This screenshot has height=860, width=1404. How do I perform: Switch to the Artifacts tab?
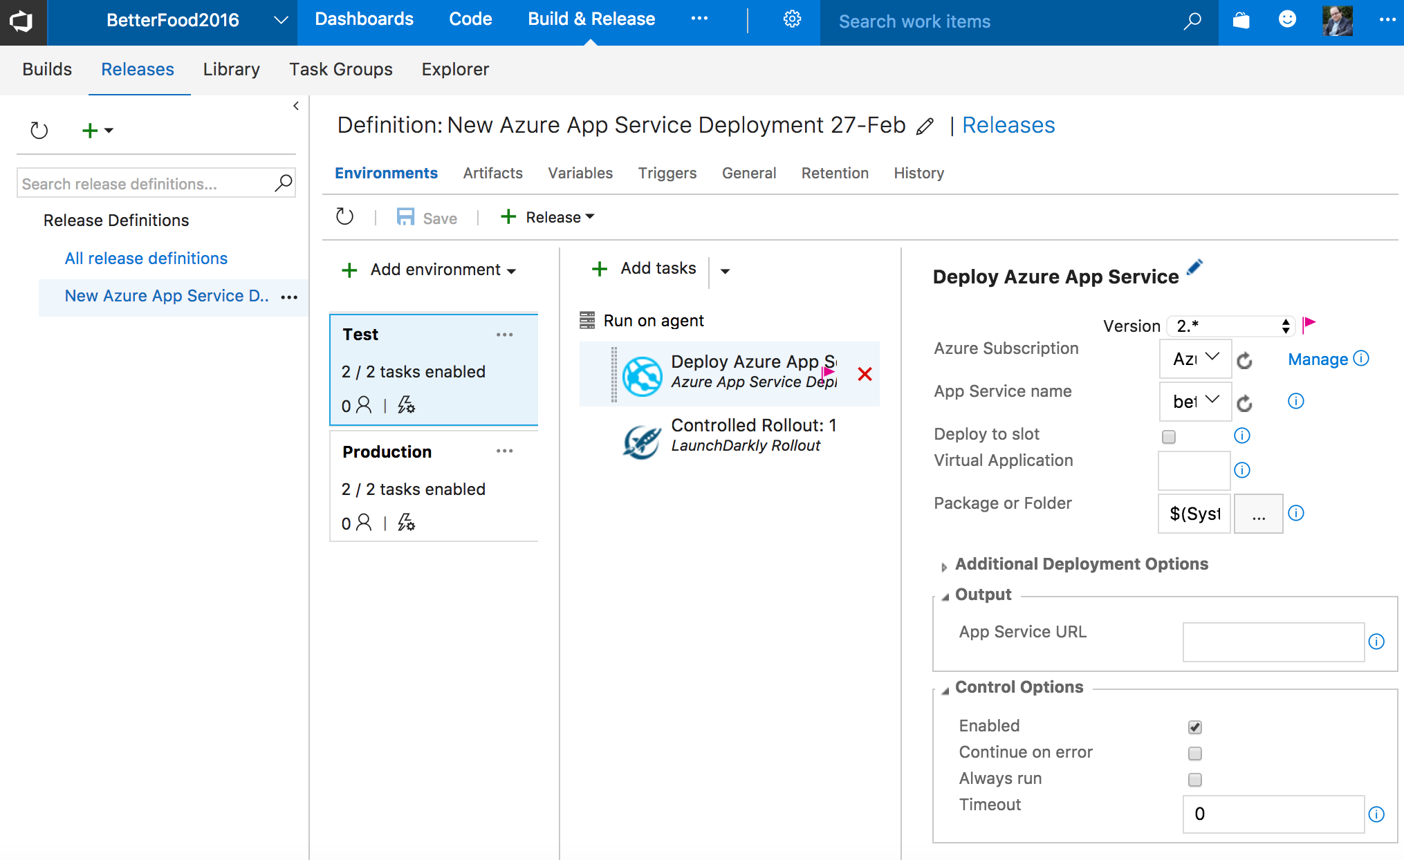(x=492, y=173)
